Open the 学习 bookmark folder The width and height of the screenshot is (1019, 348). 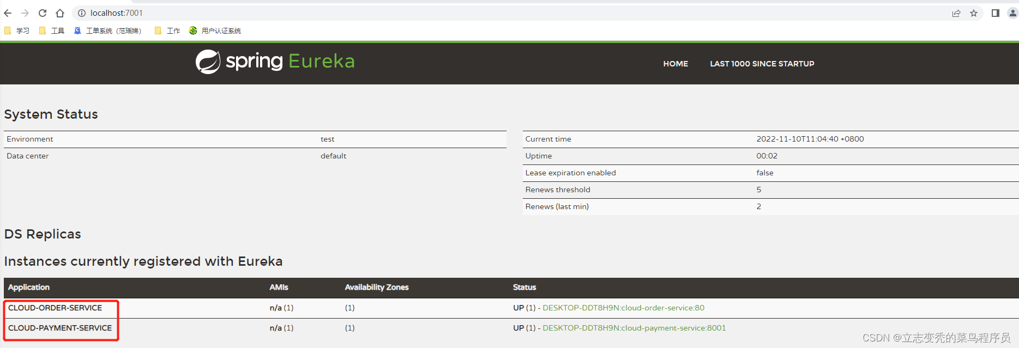(x=17, y=31)
